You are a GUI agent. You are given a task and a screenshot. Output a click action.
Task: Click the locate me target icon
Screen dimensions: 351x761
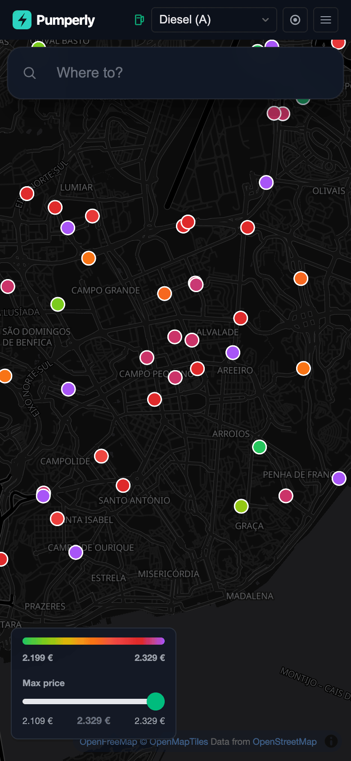tap(295, 20)
